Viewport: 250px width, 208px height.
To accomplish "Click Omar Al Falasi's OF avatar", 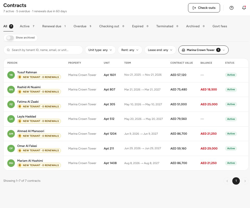I will [11, 148].
